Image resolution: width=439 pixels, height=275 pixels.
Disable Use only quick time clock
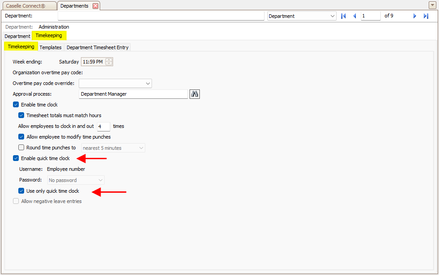point(21,191)
